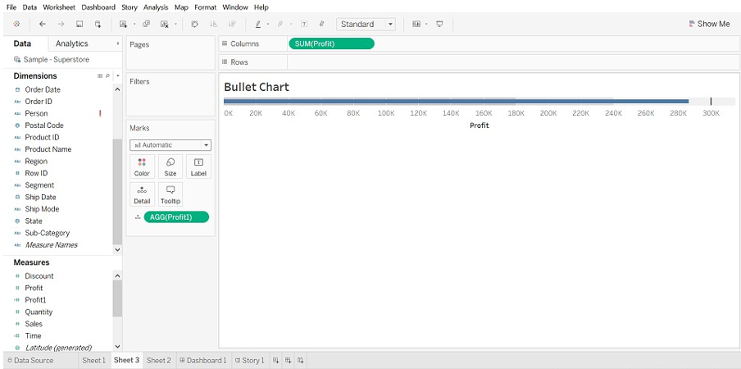This screenshot has height=369, width=741.
Task: Click the Fix axes pin icon
Action: coord(322,24)
